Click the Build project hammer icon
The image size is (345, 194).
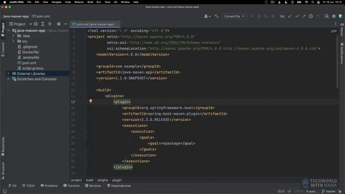coord(217,16)
